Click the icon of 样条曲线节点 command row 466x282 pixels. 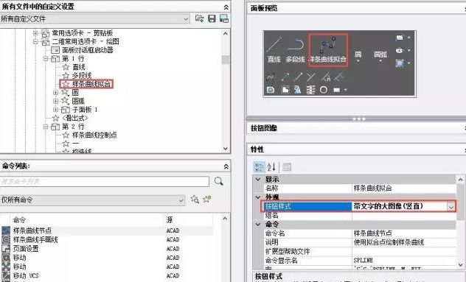coord(6,230)
